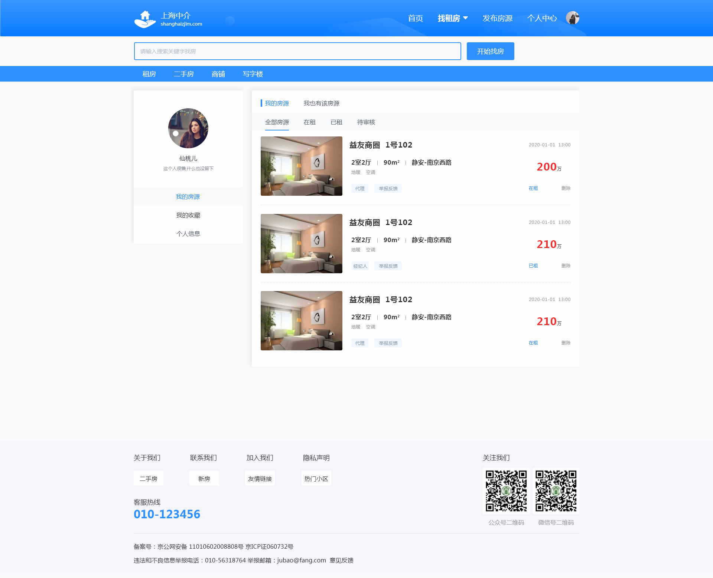Click the user avatar in top navigation
Screen dimensions: 713x578
point(572,18)
